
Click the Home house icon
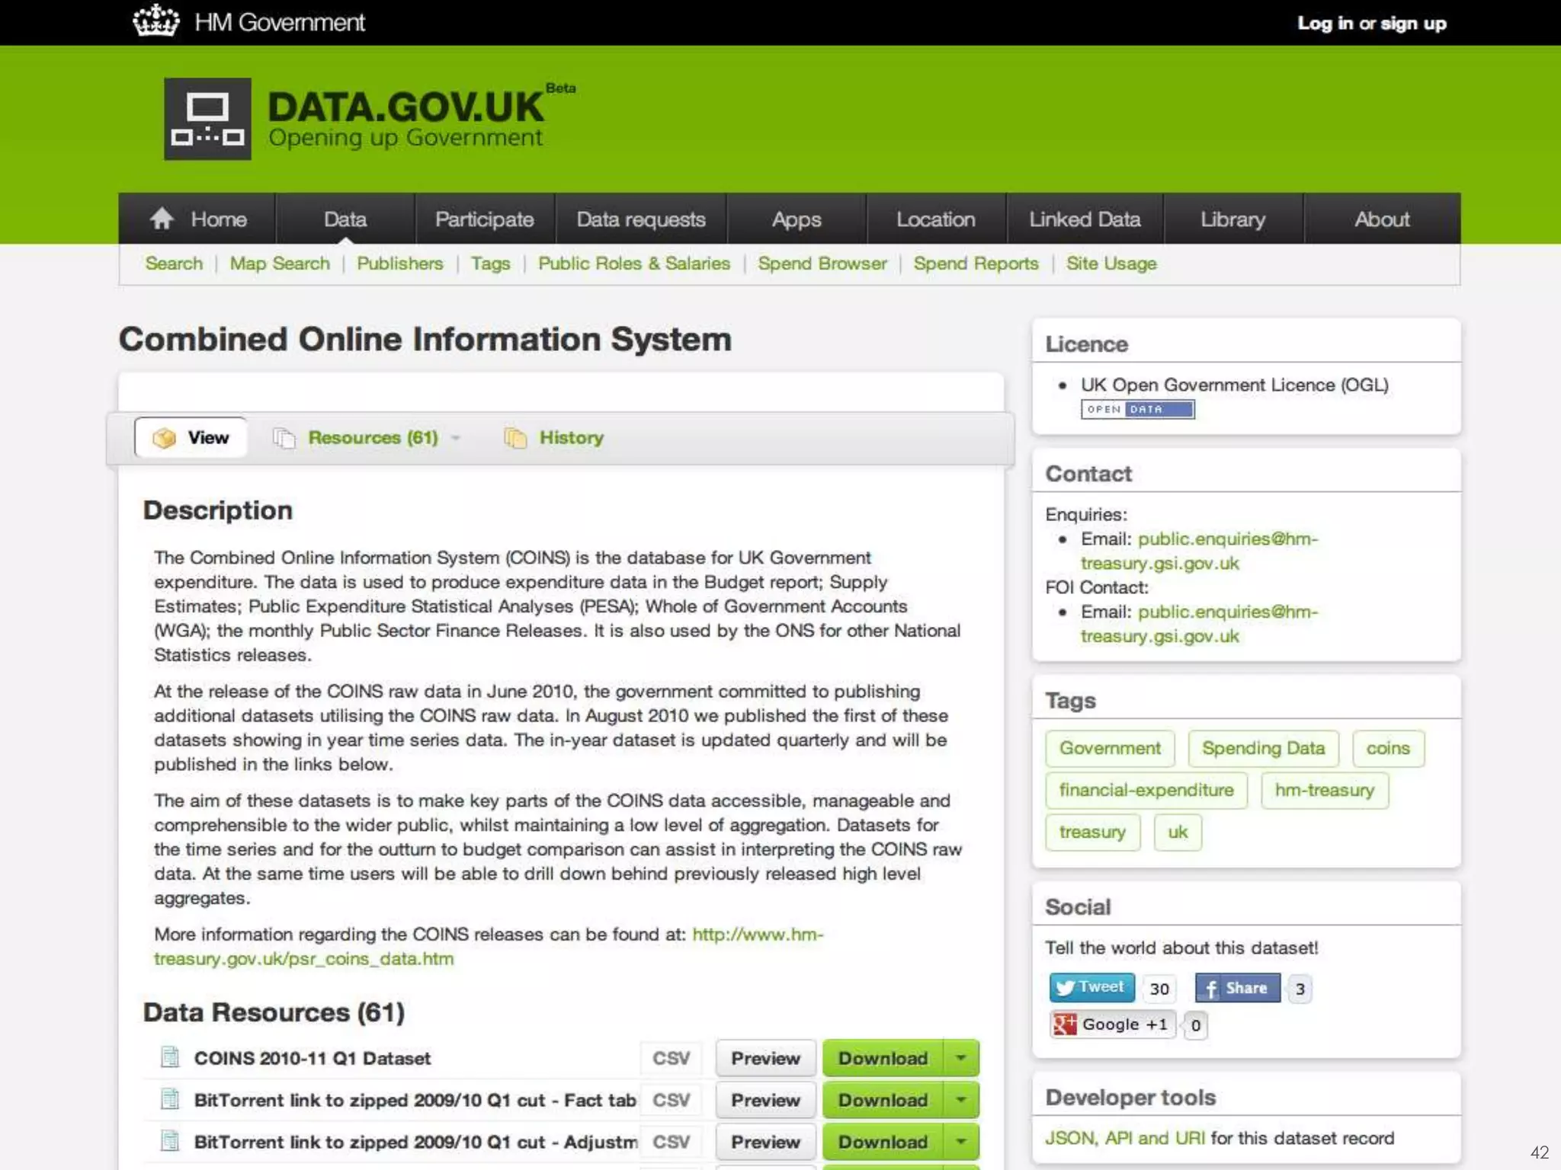click(x=162, y=219)
